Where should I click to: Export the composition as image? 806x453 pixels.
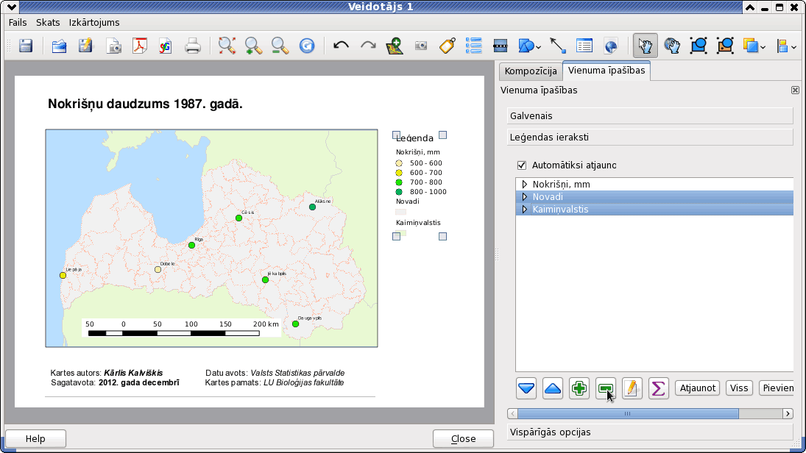click(x=113, y=46)
